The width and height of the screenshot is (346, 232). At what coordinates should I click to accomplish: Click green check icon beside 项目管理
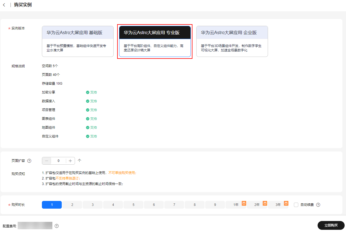tap(88, 110)
